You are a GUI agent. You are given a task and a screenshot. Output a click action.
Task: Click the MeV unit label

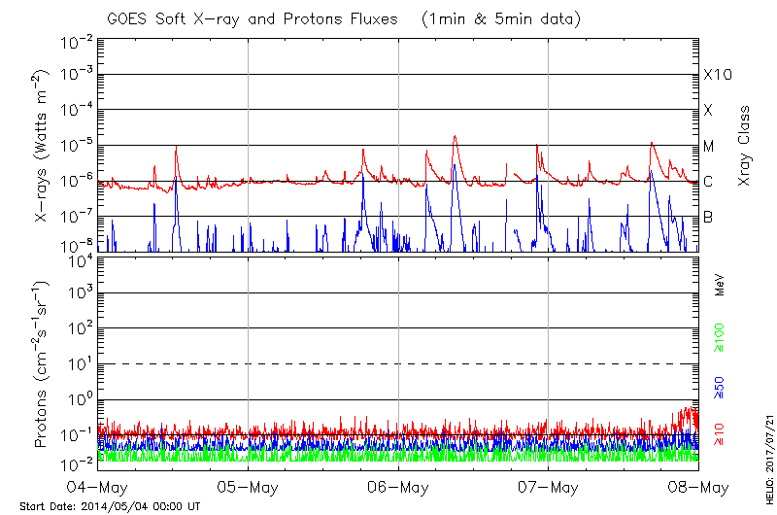pyautogui.click(x=720, y=284)
